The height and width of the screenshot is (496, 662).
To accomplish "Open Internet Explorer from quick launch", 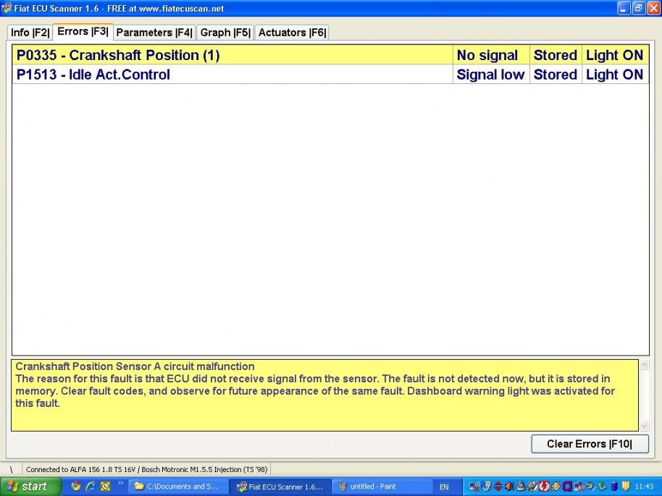I will tap(91, 487).
